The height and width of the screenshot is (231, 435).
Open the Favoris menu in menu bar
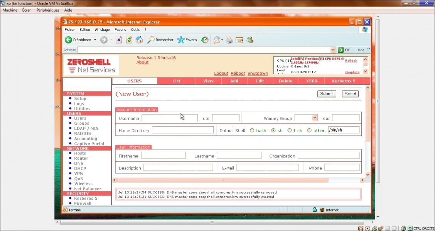tap(120, 30)
